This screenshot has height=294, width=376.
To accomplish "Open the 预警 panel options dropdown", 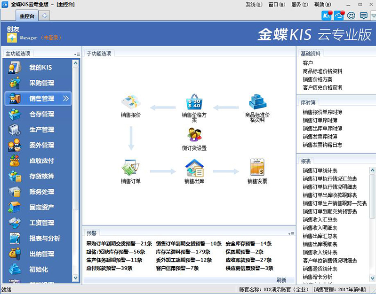I will (x=292, y=233).
